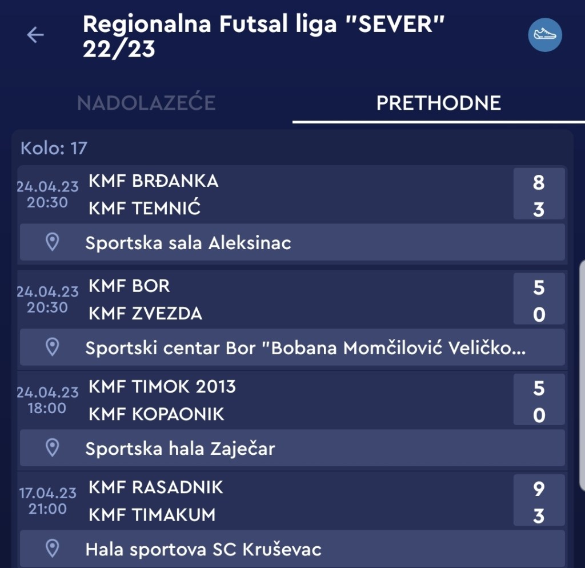The height and width of the screenshot is (568, 585).
Task: Tap the back arrow icon
Action: pos(35,35)
